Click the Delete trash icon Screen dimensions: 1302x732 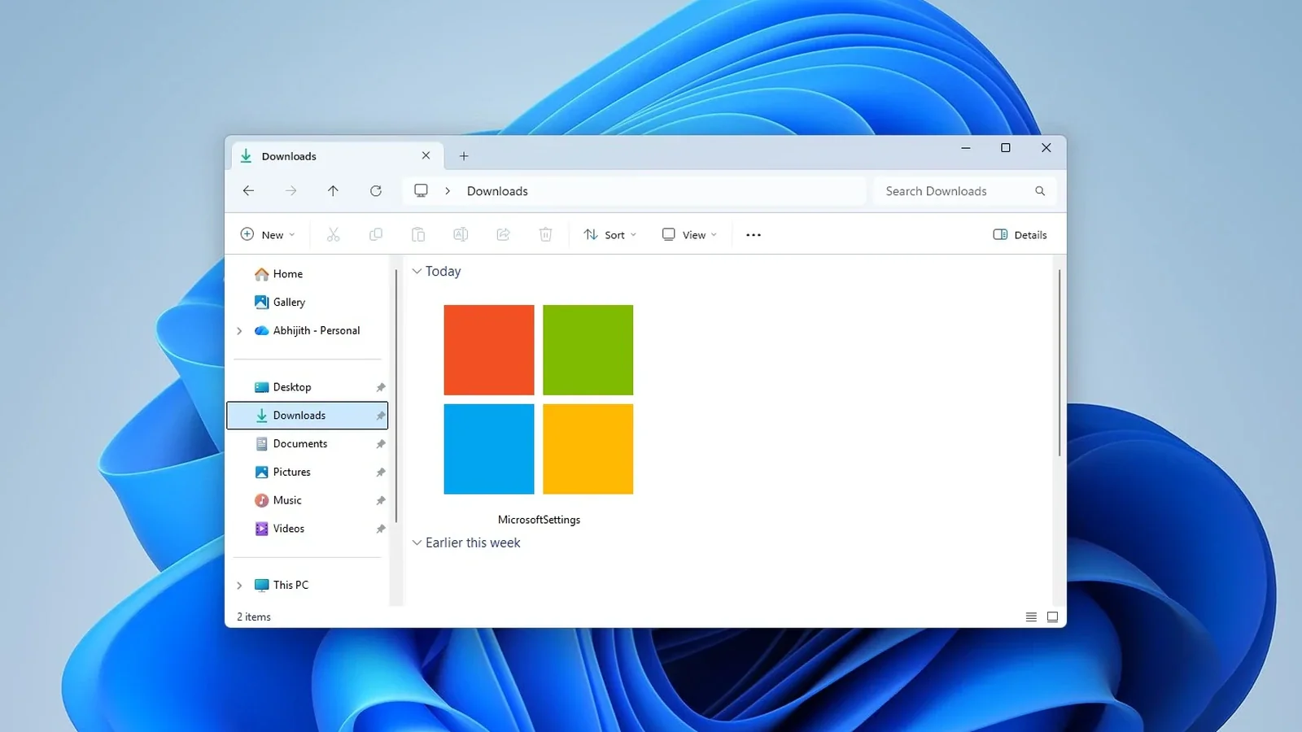tap(545, 234)
